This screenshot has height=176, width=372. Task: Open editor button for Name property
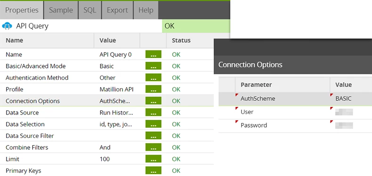pyautogui.click(x=153, y=54)
